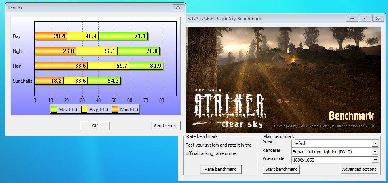Screen dimensions: 388x183
Task: Click the SunShafts row yellow Avg FPS bar
Action: (x=76, y=81)
